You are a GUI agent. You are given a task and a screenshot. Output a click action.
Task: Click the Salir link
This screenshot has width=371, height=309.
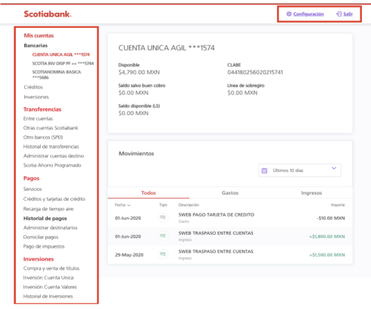point(348,14)
